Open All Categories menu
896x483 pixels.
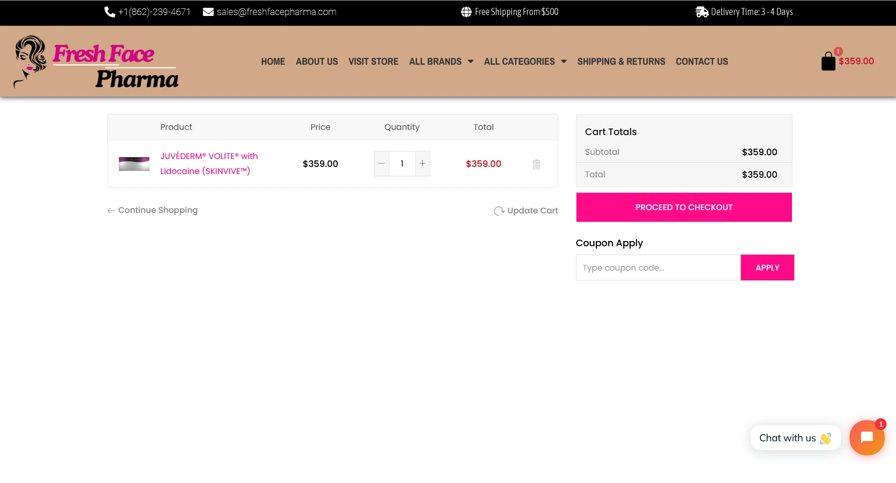[519, 61]
